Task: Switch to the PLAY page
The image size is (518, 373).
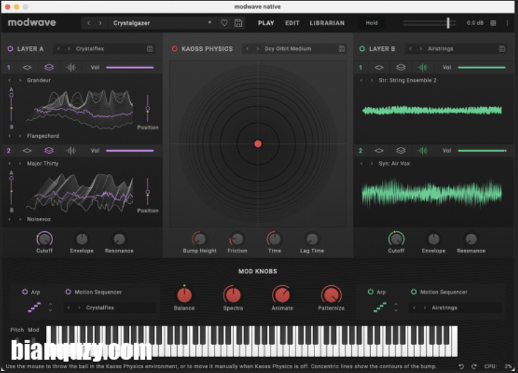Action: [266, 23]
